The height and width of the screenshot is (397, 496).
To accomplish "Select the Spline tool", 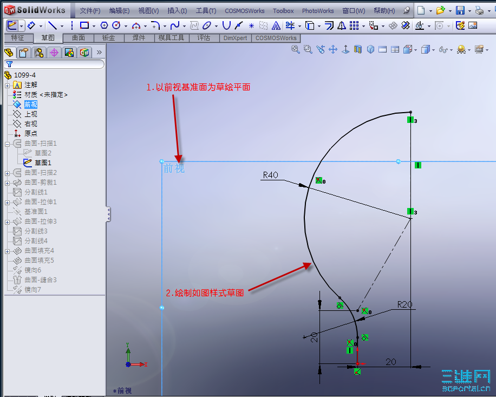I will click(174, 25).
